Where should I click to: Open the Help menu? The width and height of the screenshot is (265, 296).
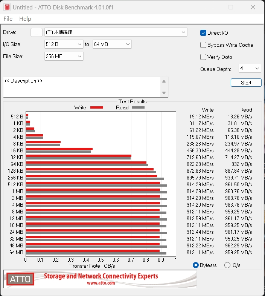25,19
